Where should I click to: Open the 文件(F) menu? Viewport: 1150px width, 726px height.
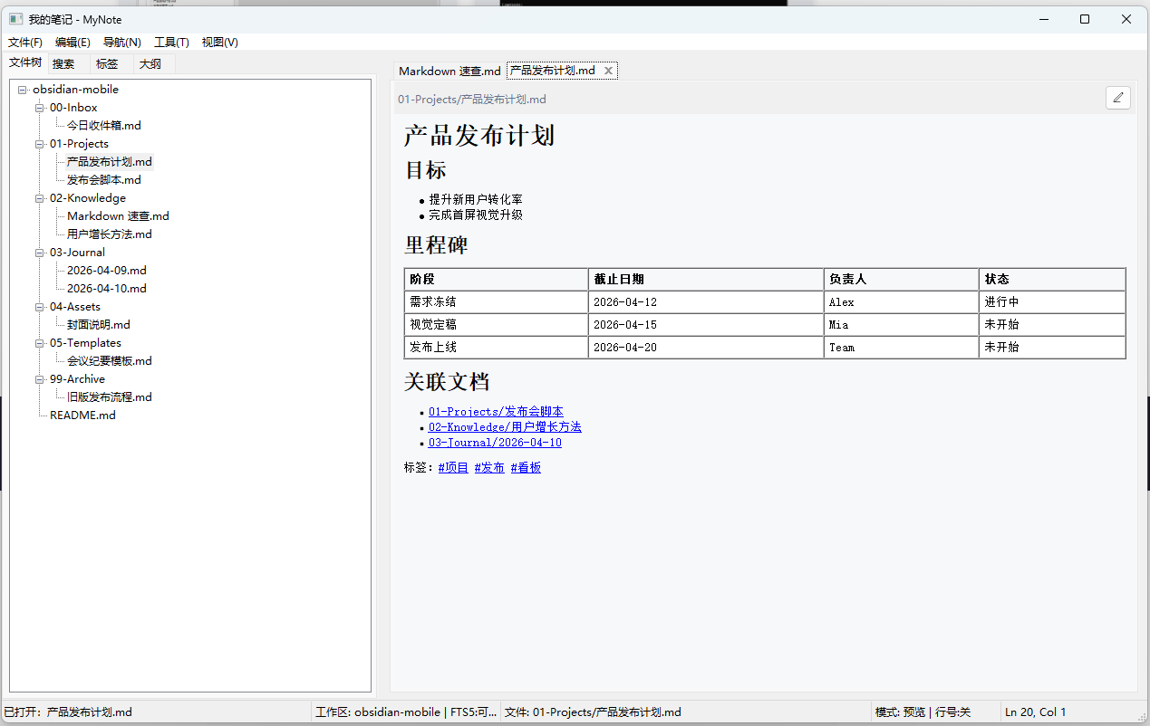click(25, 42)
